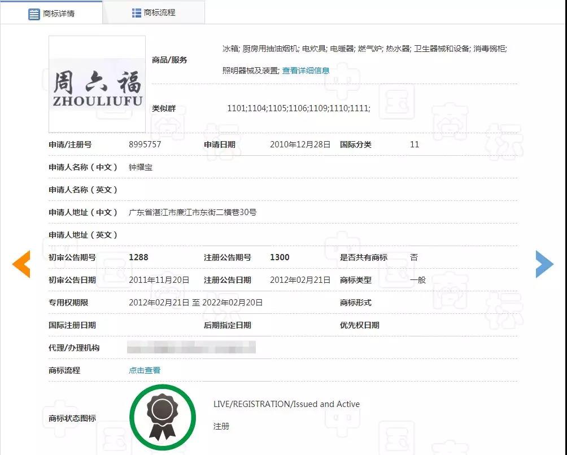Click 点击查看 to view trademark process
Viewport: 567px width, 455px height.
coord(144,370)
